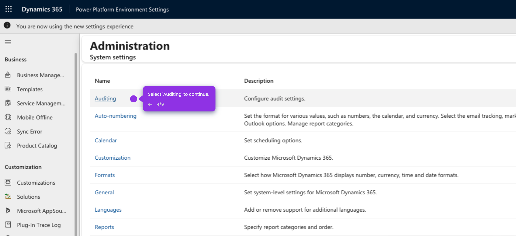Select the Calendar settings link
Screen dimensions: 516x236
click(x=106, y=141)
